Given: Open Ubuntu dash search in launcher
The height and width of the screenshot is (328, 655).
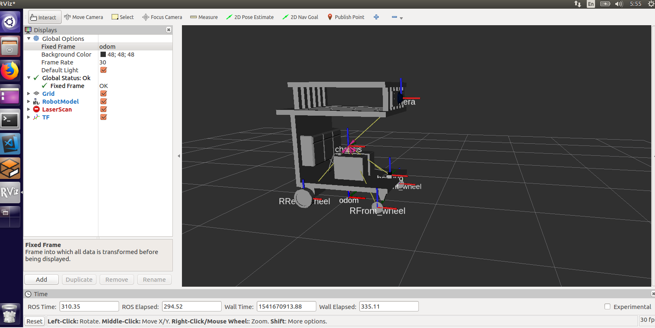Looking at the screenshot, I should pyautogui.click(x=10, y=22).
